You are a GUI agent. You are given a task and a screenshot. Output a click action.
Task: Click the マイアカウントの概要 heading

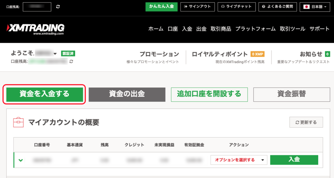point(64,123)
